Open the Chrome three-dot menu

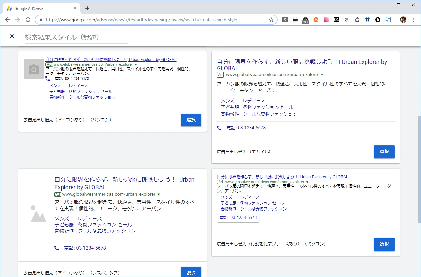tap(414, 20)
